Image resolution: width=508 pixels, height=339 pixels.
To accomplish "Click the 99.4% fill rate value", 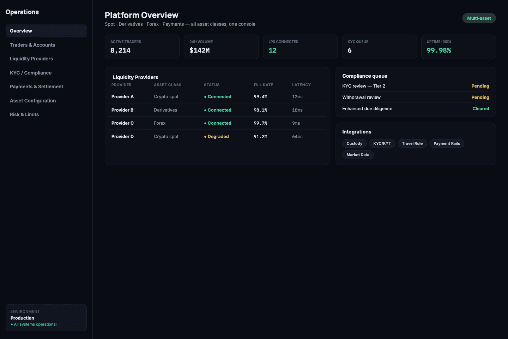I will [260, 97].
